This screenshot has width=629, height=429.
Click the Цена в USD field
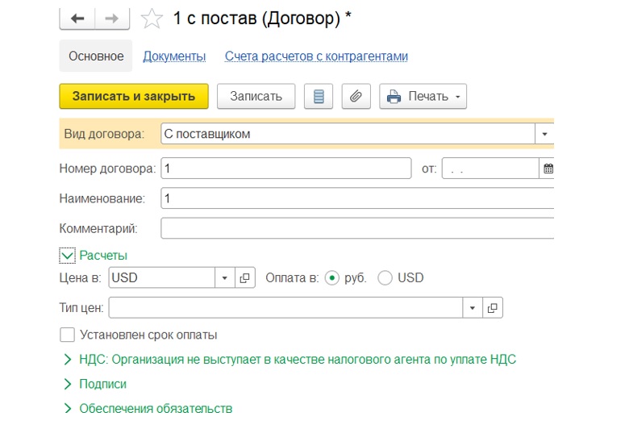(162, 277)
